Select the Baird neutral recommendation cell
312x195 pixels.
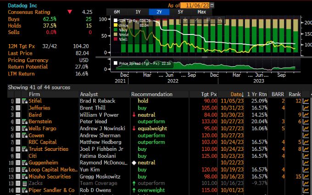click(146, 115)
